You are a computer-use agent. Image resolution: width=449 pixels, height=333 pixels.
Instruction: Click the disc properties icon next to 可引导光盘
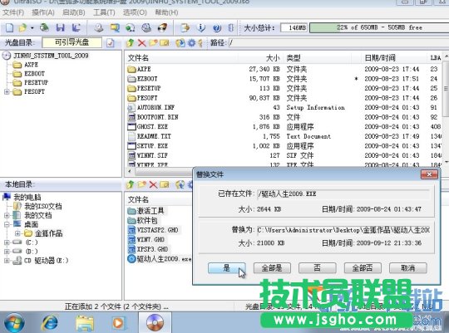(111, 43)
